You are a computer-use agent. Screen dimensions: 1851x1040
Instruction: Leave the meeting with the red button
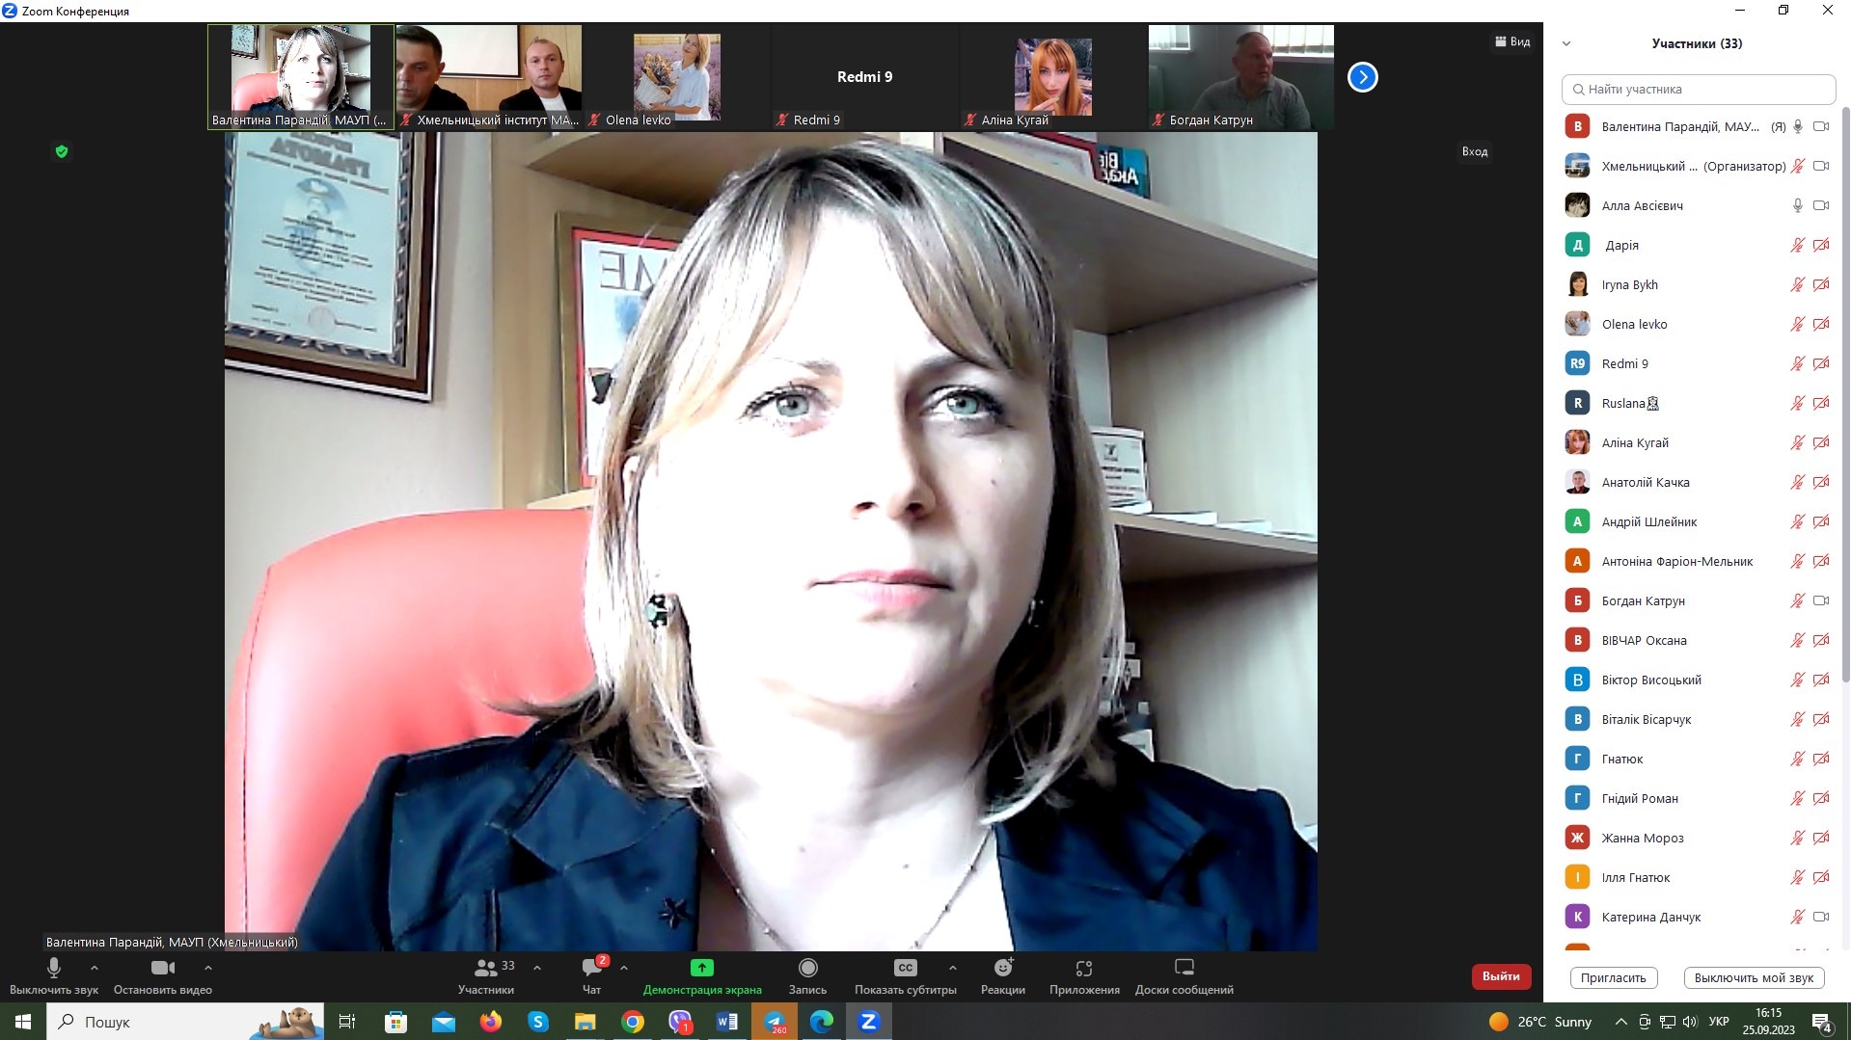tap(1501, 976)
